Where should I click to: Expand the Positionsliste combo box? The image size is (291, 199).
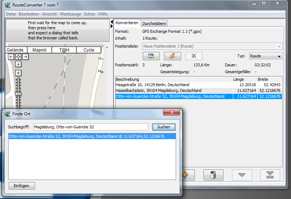click(x=279, y=47)
